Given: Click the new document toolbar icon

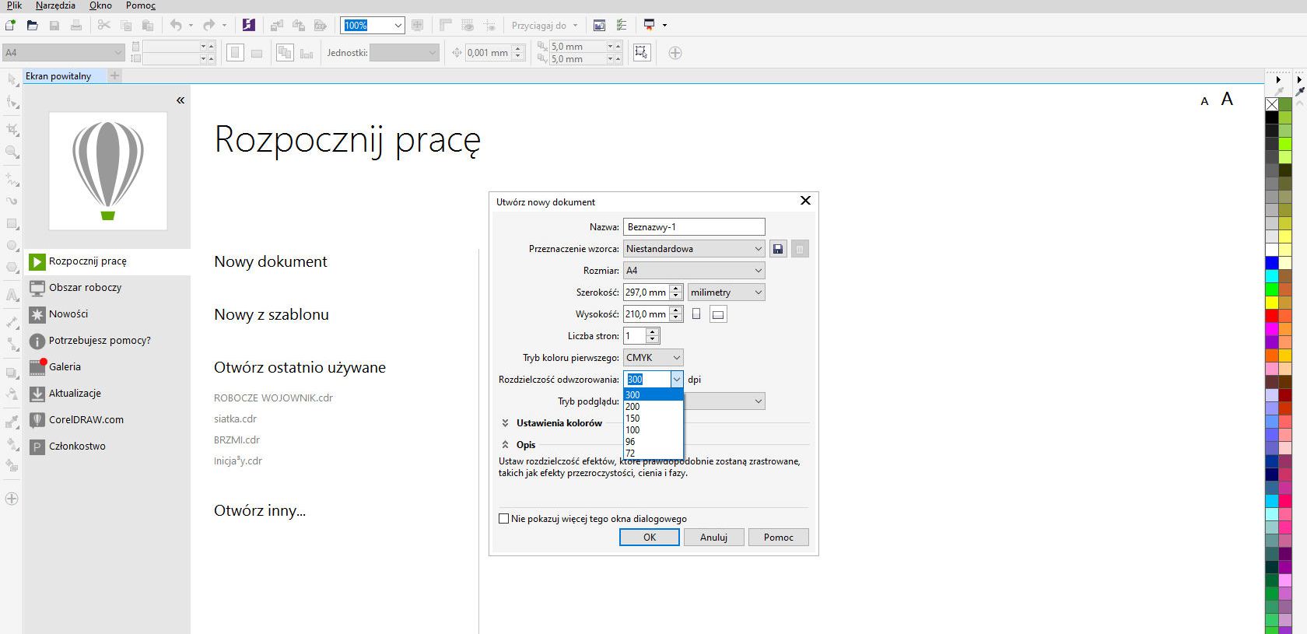Looking at the screenshot, I should pyautogui.click(x=10, y=26).
